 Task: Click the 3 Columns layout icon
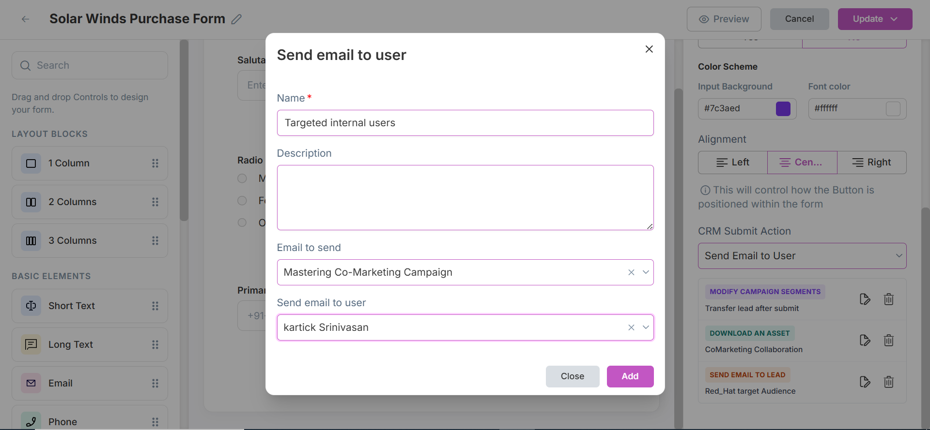point(31,241)
